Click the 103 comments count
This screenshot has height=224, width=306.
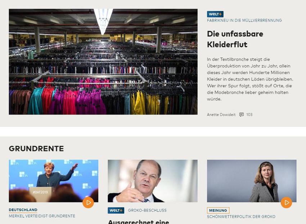(249, 115)
